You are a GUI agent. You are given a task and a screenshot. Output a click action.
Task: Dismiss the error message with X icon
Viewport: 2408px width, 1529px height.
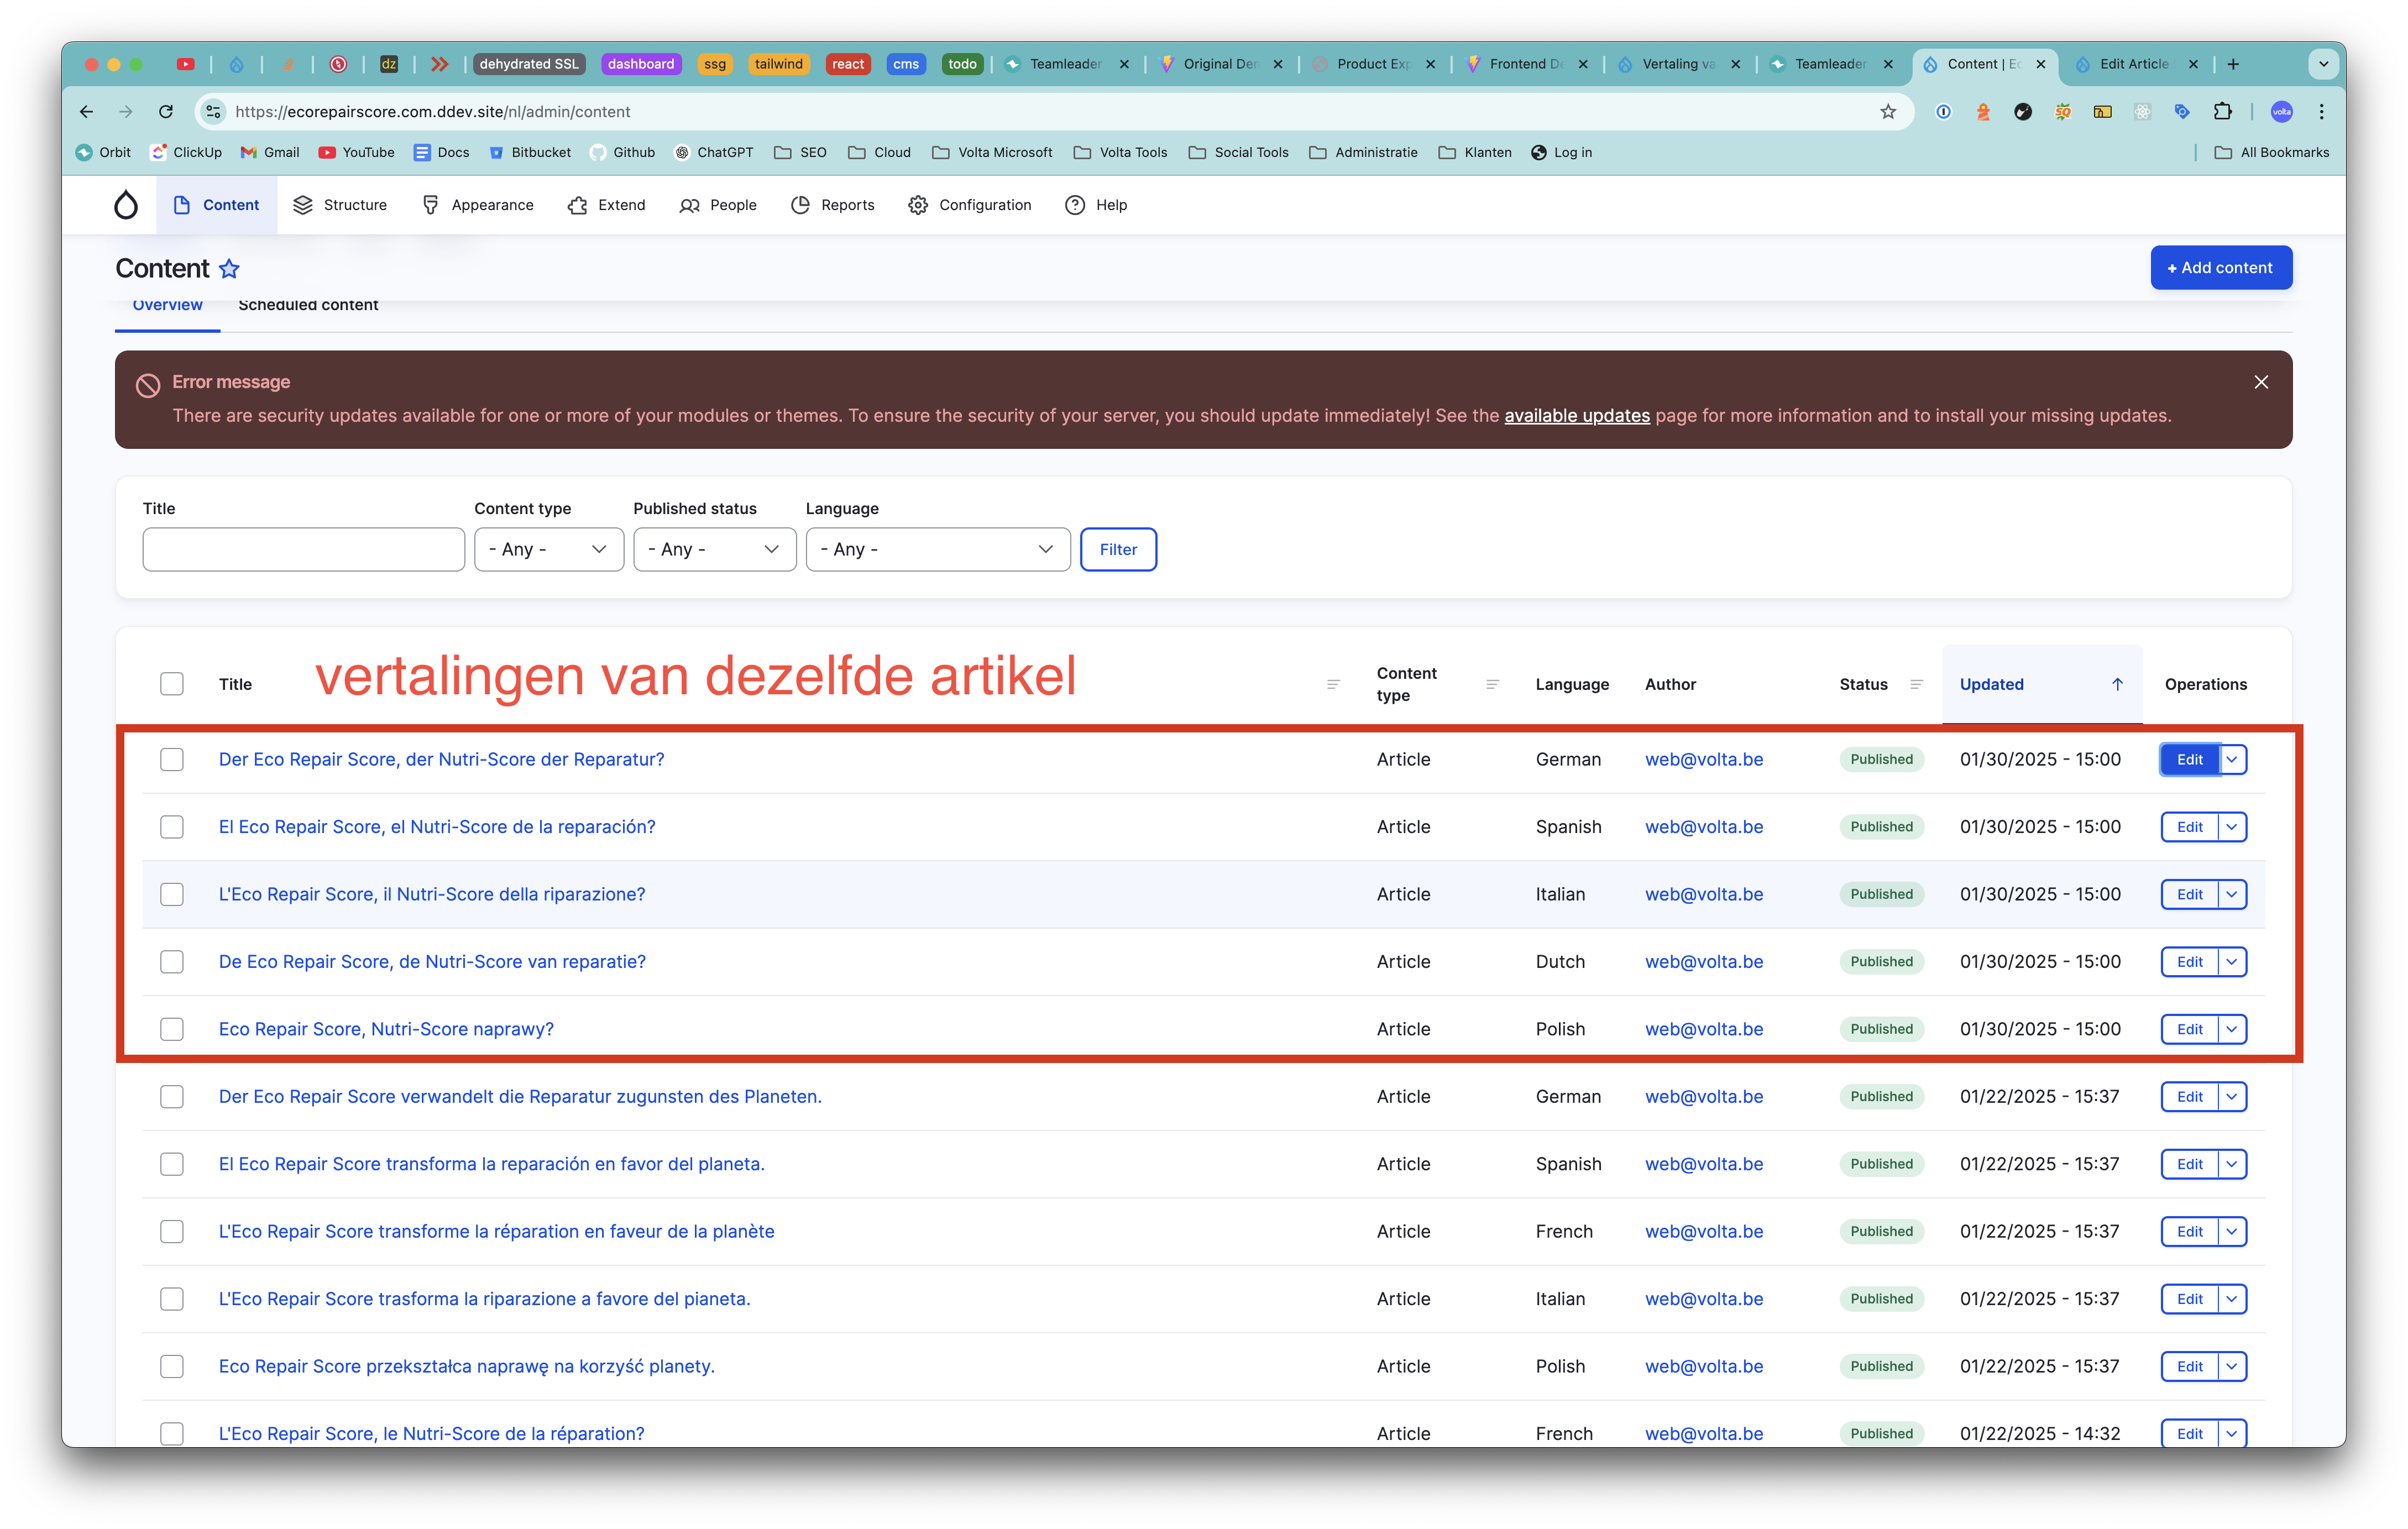coord(2260,382)
